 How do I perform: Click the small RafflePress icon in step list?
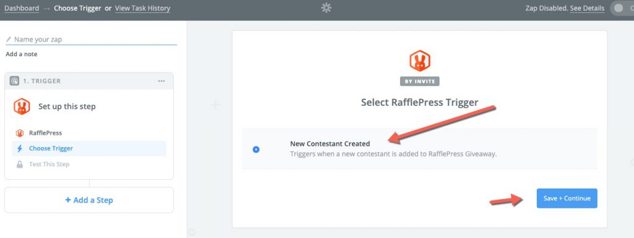tap(19, 133)
